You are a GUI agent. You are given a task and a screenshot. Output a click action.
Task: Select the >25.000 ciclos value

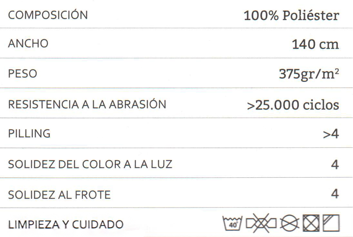pos(293,105)
